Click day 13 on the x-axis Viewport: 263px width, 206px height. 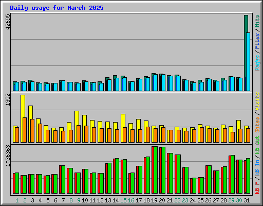108,200
